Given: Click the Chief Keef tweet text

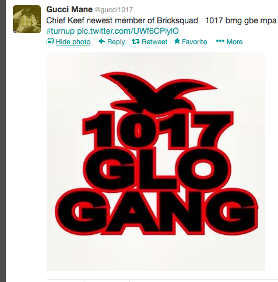Looking at the screenshot, I should (161, 20).
